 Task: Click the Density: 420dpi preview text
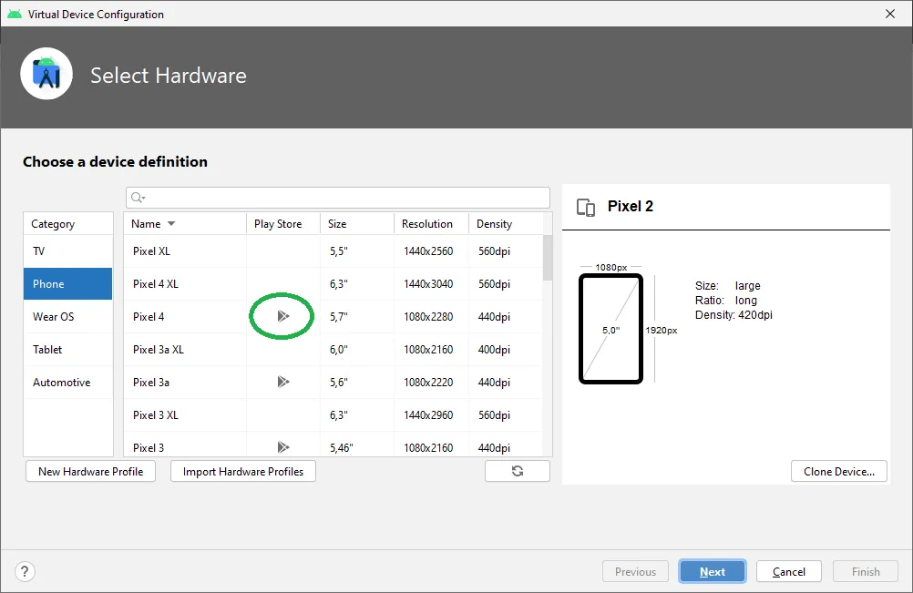pyautogui.click(x=733, y=315)
